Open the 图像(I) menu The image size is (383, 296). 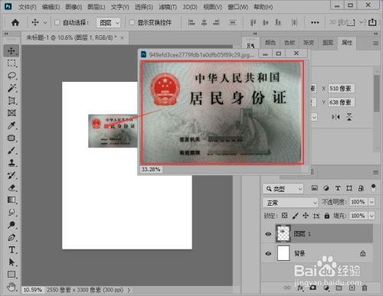tap(74, 7)
